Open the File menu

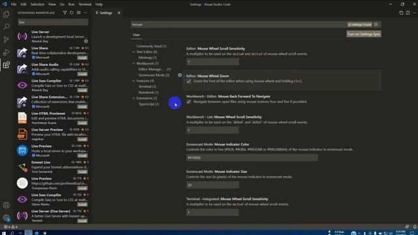(x=14, y=5)
